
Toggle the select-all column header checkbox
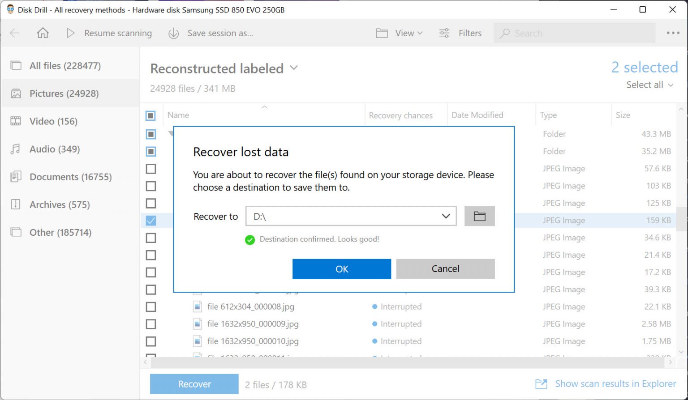150,115
